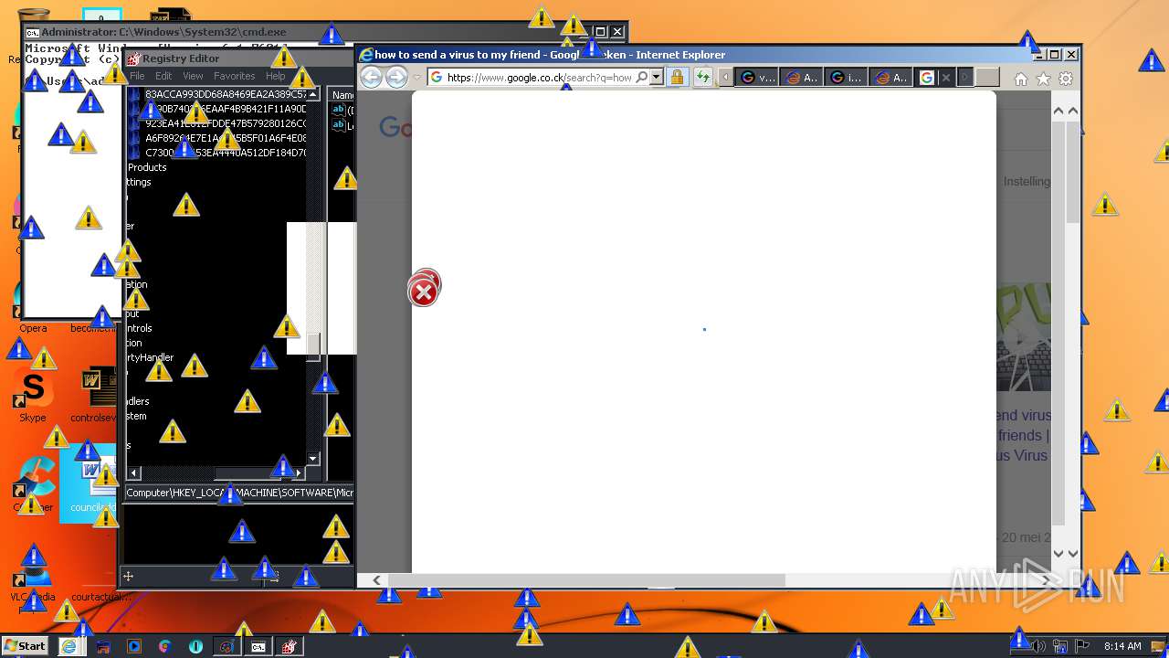Switch to the second IE tab 'A...'
The width and height of the screenshot is (1169, 658).
[x=802, y=78]
